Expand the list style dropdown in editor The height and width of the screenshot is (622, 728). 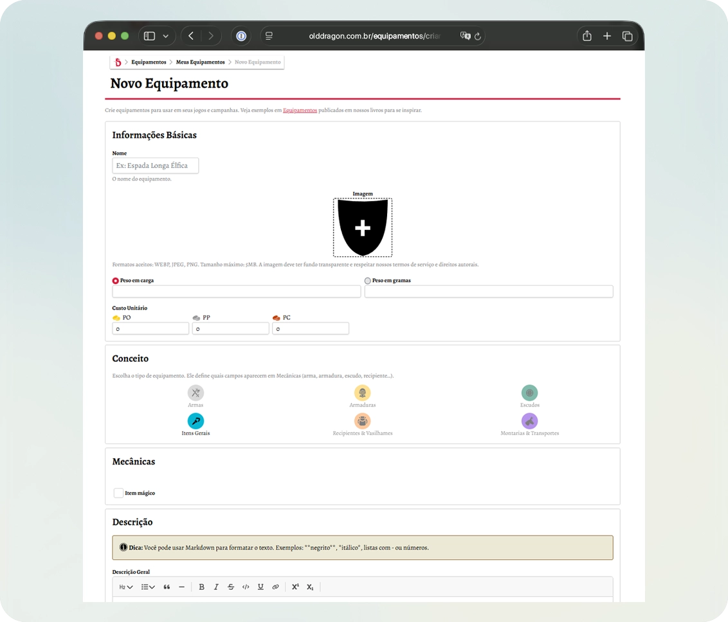click(148, 587)
